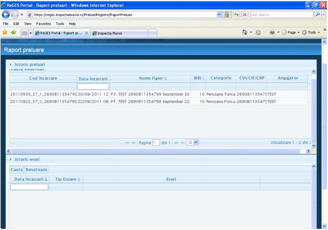Open the Tools menu in menu bar
This screenshot has height=230, width=328.
(60, 23)
